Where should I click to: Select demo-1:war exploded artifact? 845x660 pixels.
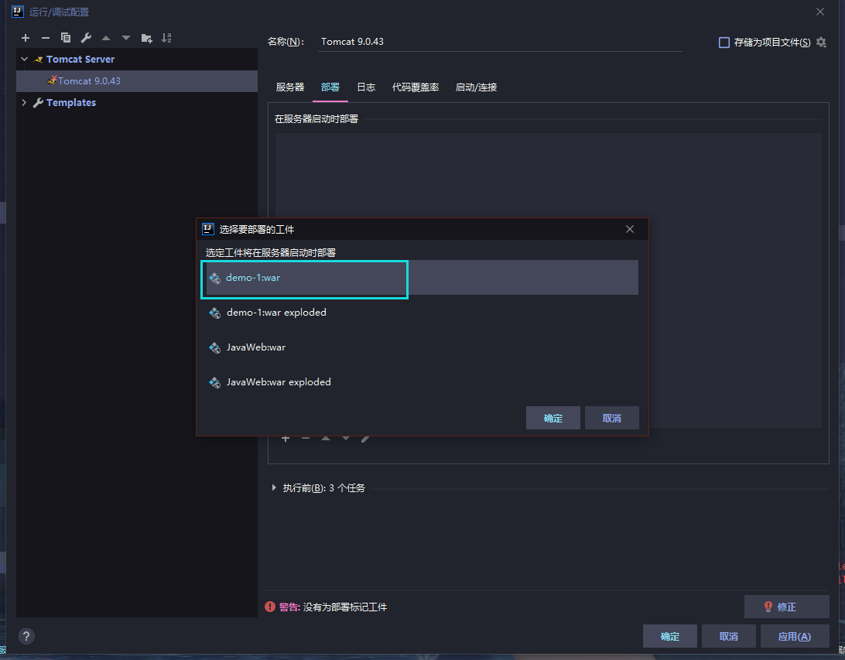click(422, 313)
